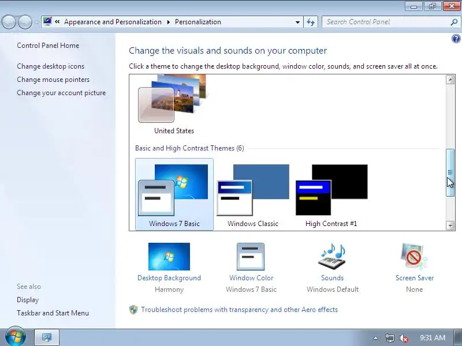
Task: Click the Back navigation arrow button
Action: [x=9, y=22]
